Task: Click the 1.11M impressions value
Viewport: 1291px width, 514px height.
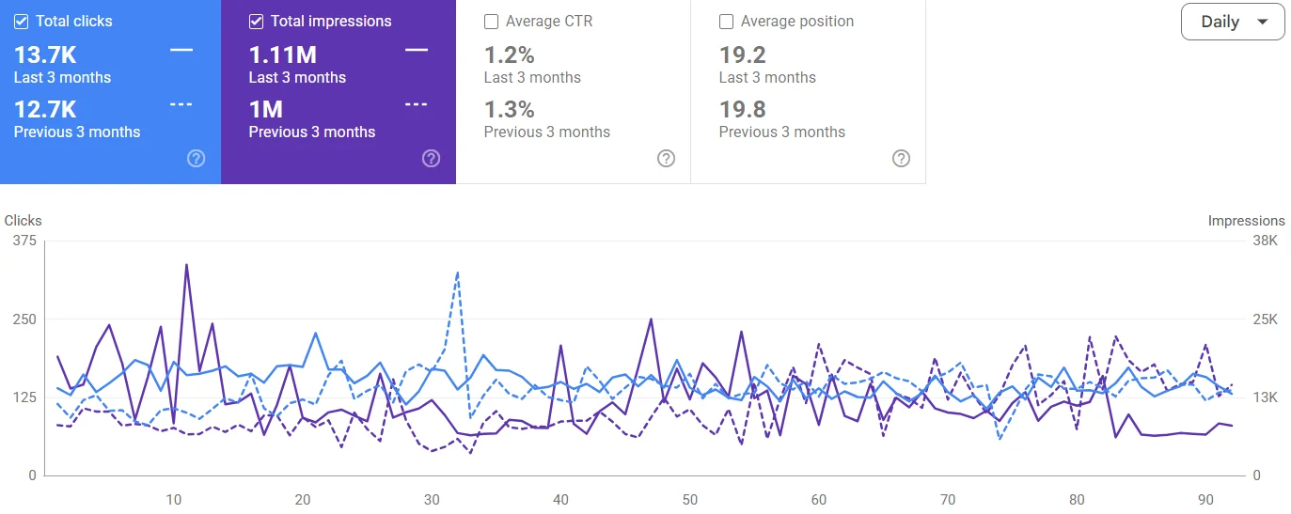Action: 282,55
